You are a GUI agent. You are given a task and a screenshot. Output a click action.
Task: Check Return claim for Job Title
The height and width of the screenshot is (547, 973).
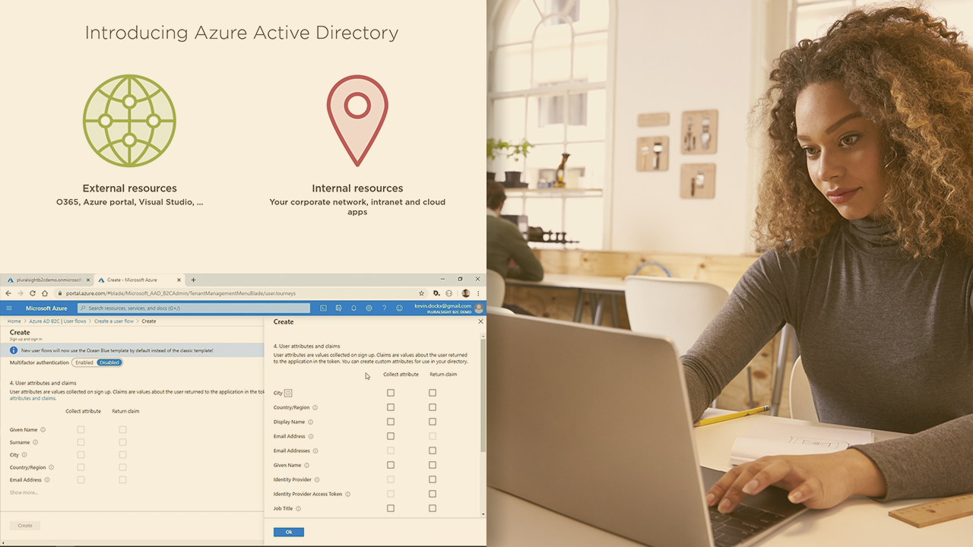pos(432,508)
